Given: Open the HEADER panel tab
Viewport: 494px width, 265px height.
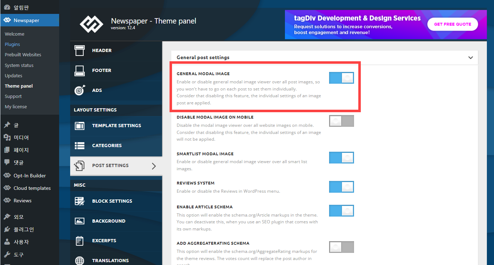Looking at the screenshot, I should [116, 51].
